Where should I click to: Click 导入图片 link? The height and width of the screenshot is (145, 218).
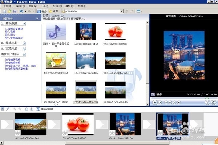(x=10, y=35)
